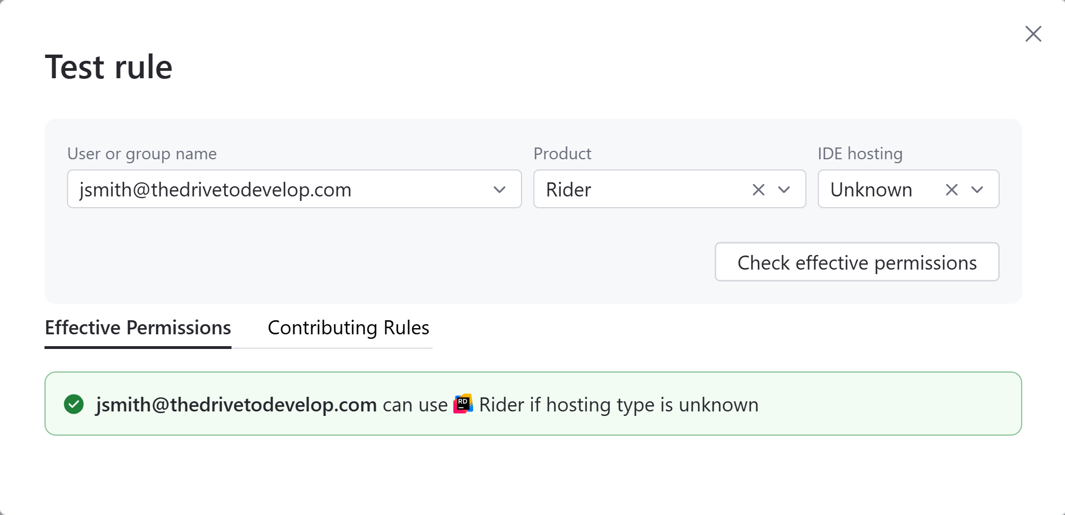This screenshot has height=515, width=1065.
Task: Expand the Product dropdown chevron
Action: (784, 190)
